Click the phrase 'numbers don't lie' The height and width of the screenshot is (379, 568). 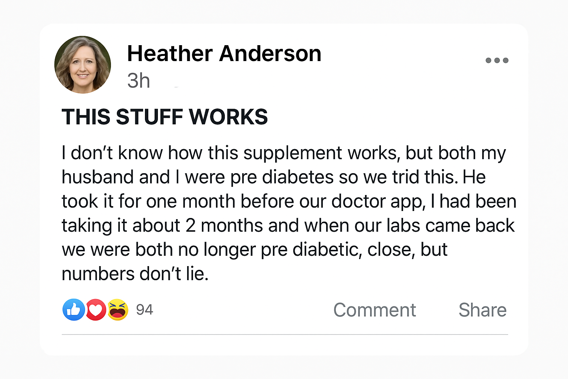pyautogui.click(x=135, y=274)
